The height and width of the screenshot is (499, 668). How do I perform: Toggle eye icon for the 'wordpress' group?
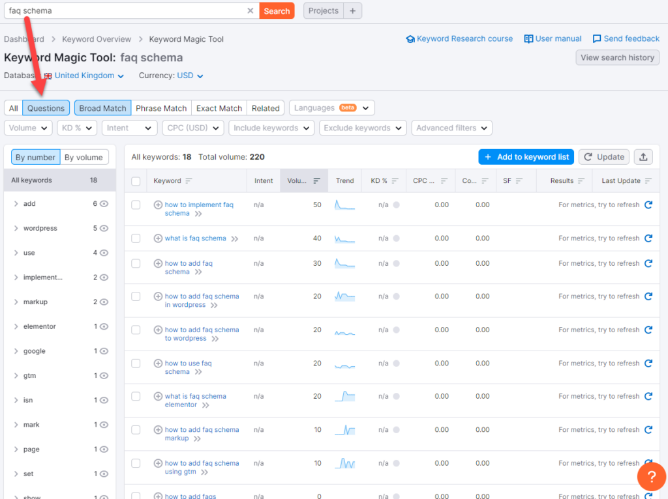pyautogui.click(x=104, y=229)
